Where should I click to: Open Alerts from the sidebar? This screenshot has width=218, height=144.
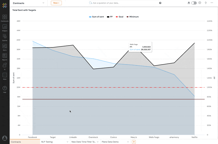[x=5, y=47]
